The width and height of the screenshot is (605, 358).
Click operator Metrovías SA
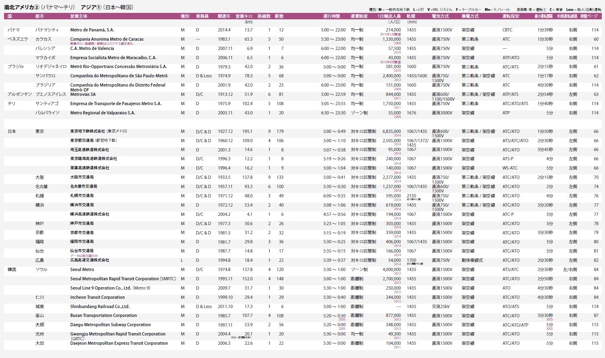coord(83,95)
